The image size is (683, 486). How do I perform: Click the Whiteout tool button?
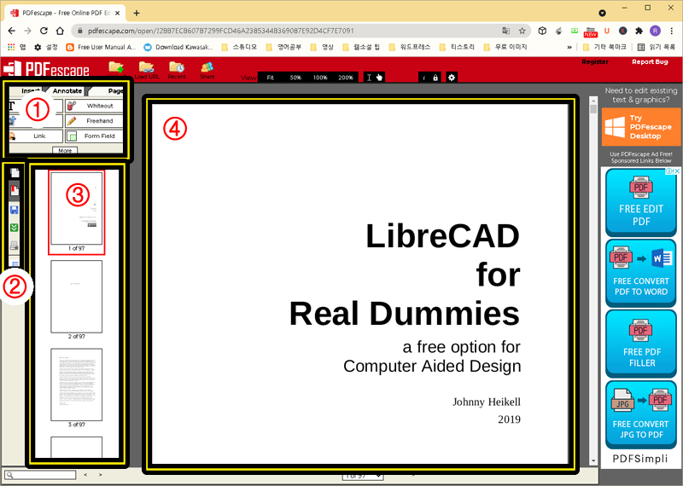pos(94,106)
